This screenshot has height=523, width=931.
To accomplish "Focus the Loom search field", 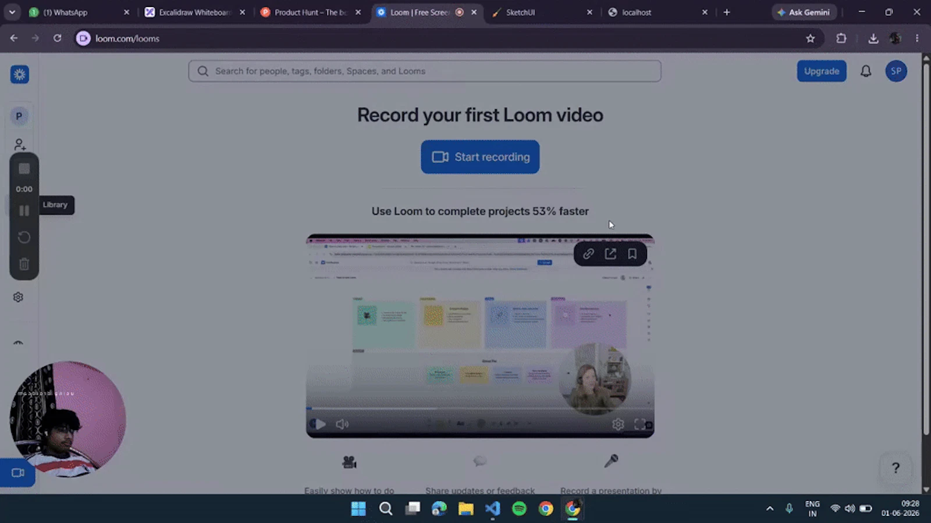I will pos(425,71).
